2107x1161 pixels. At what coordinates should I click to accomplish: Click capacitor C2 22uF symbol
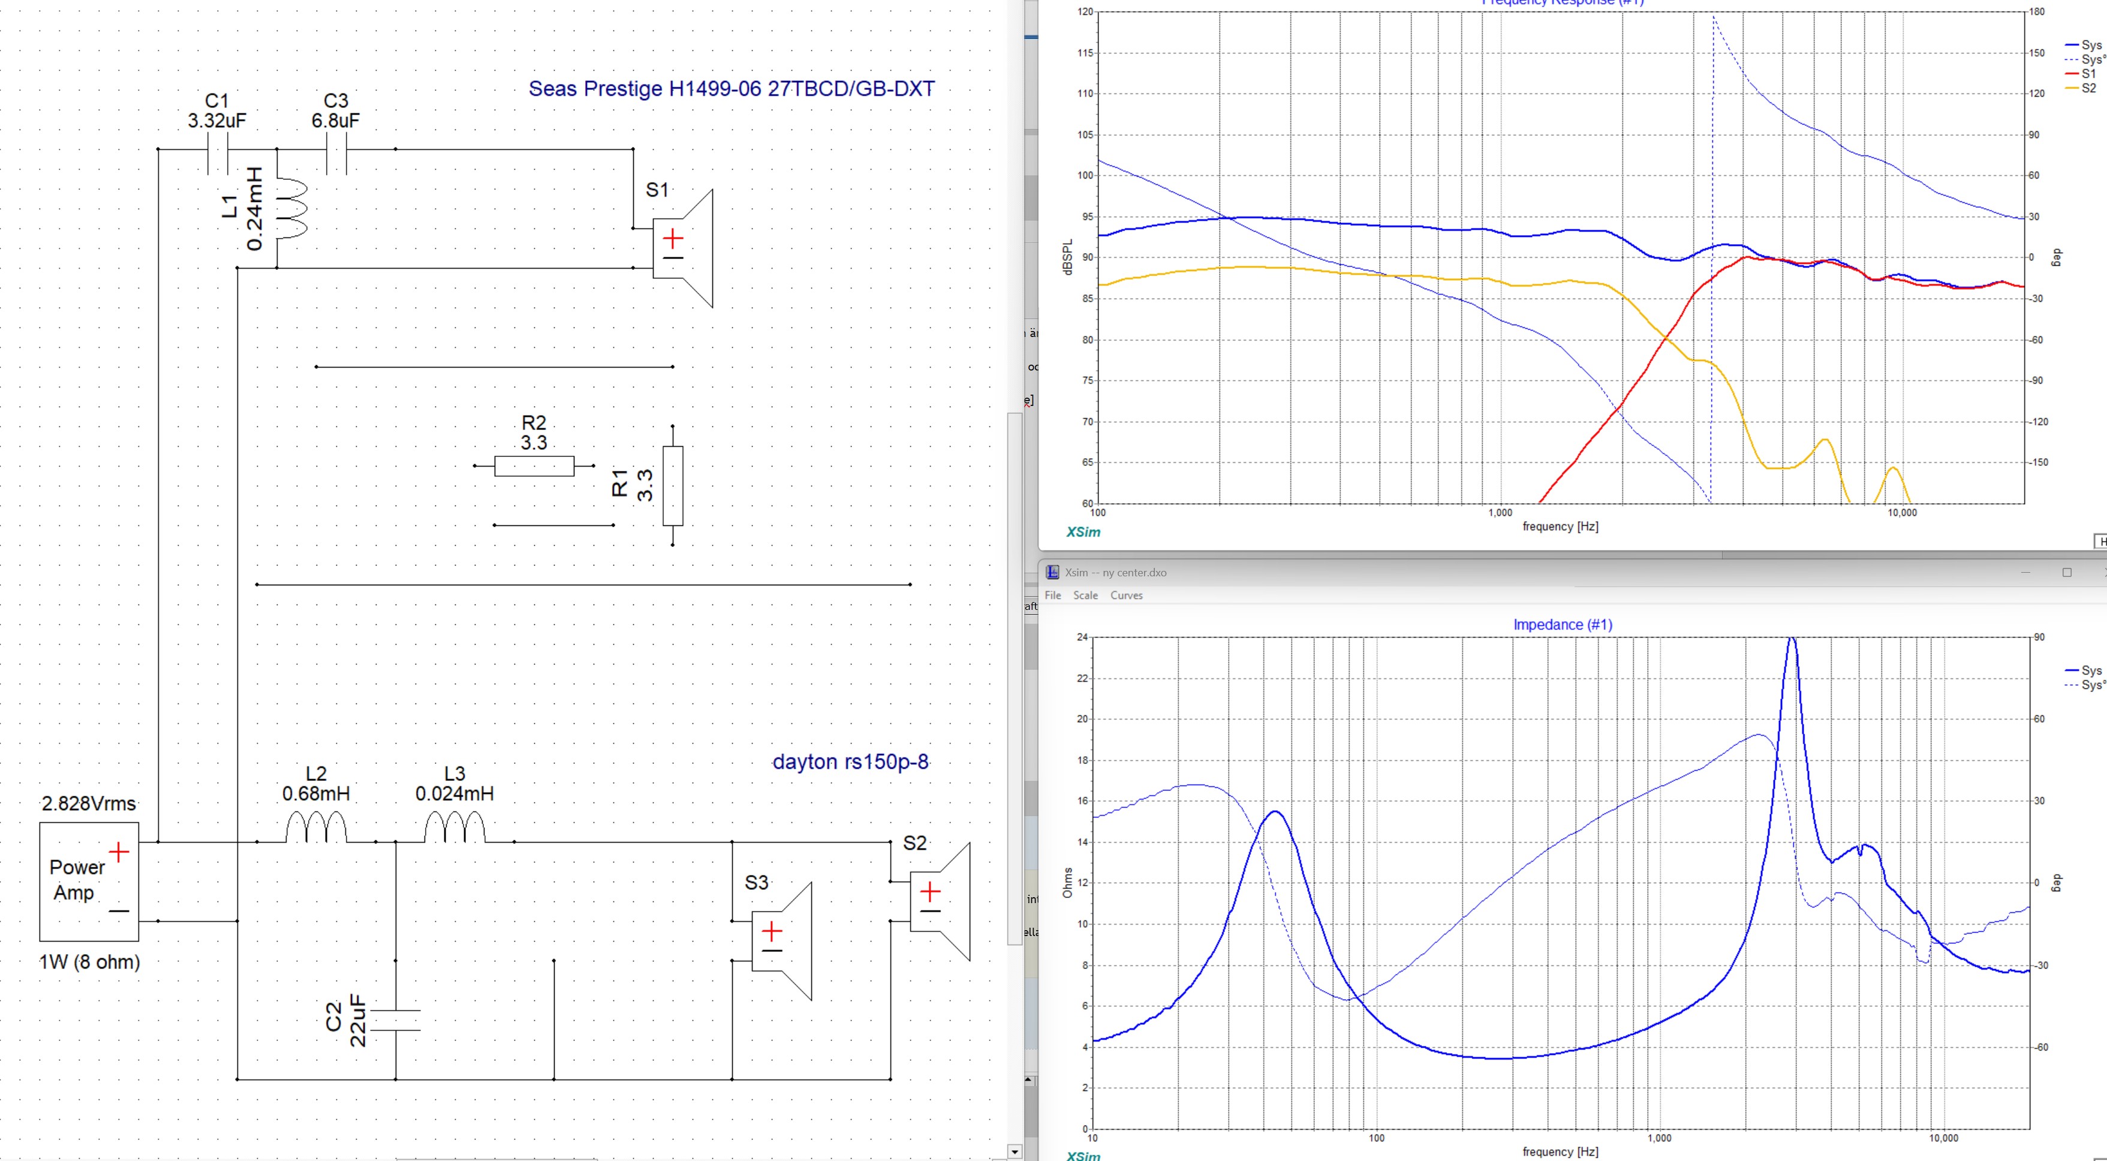coord(396,1020)
